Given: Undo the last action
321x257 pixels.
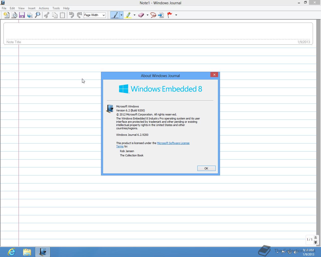Looking at the screenshot, I should pos(71,15).
